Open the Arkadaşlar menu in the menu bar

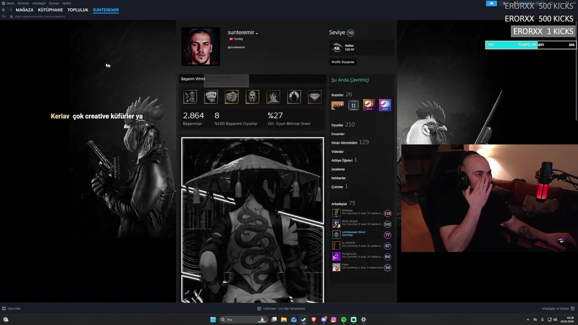(39, 3)
